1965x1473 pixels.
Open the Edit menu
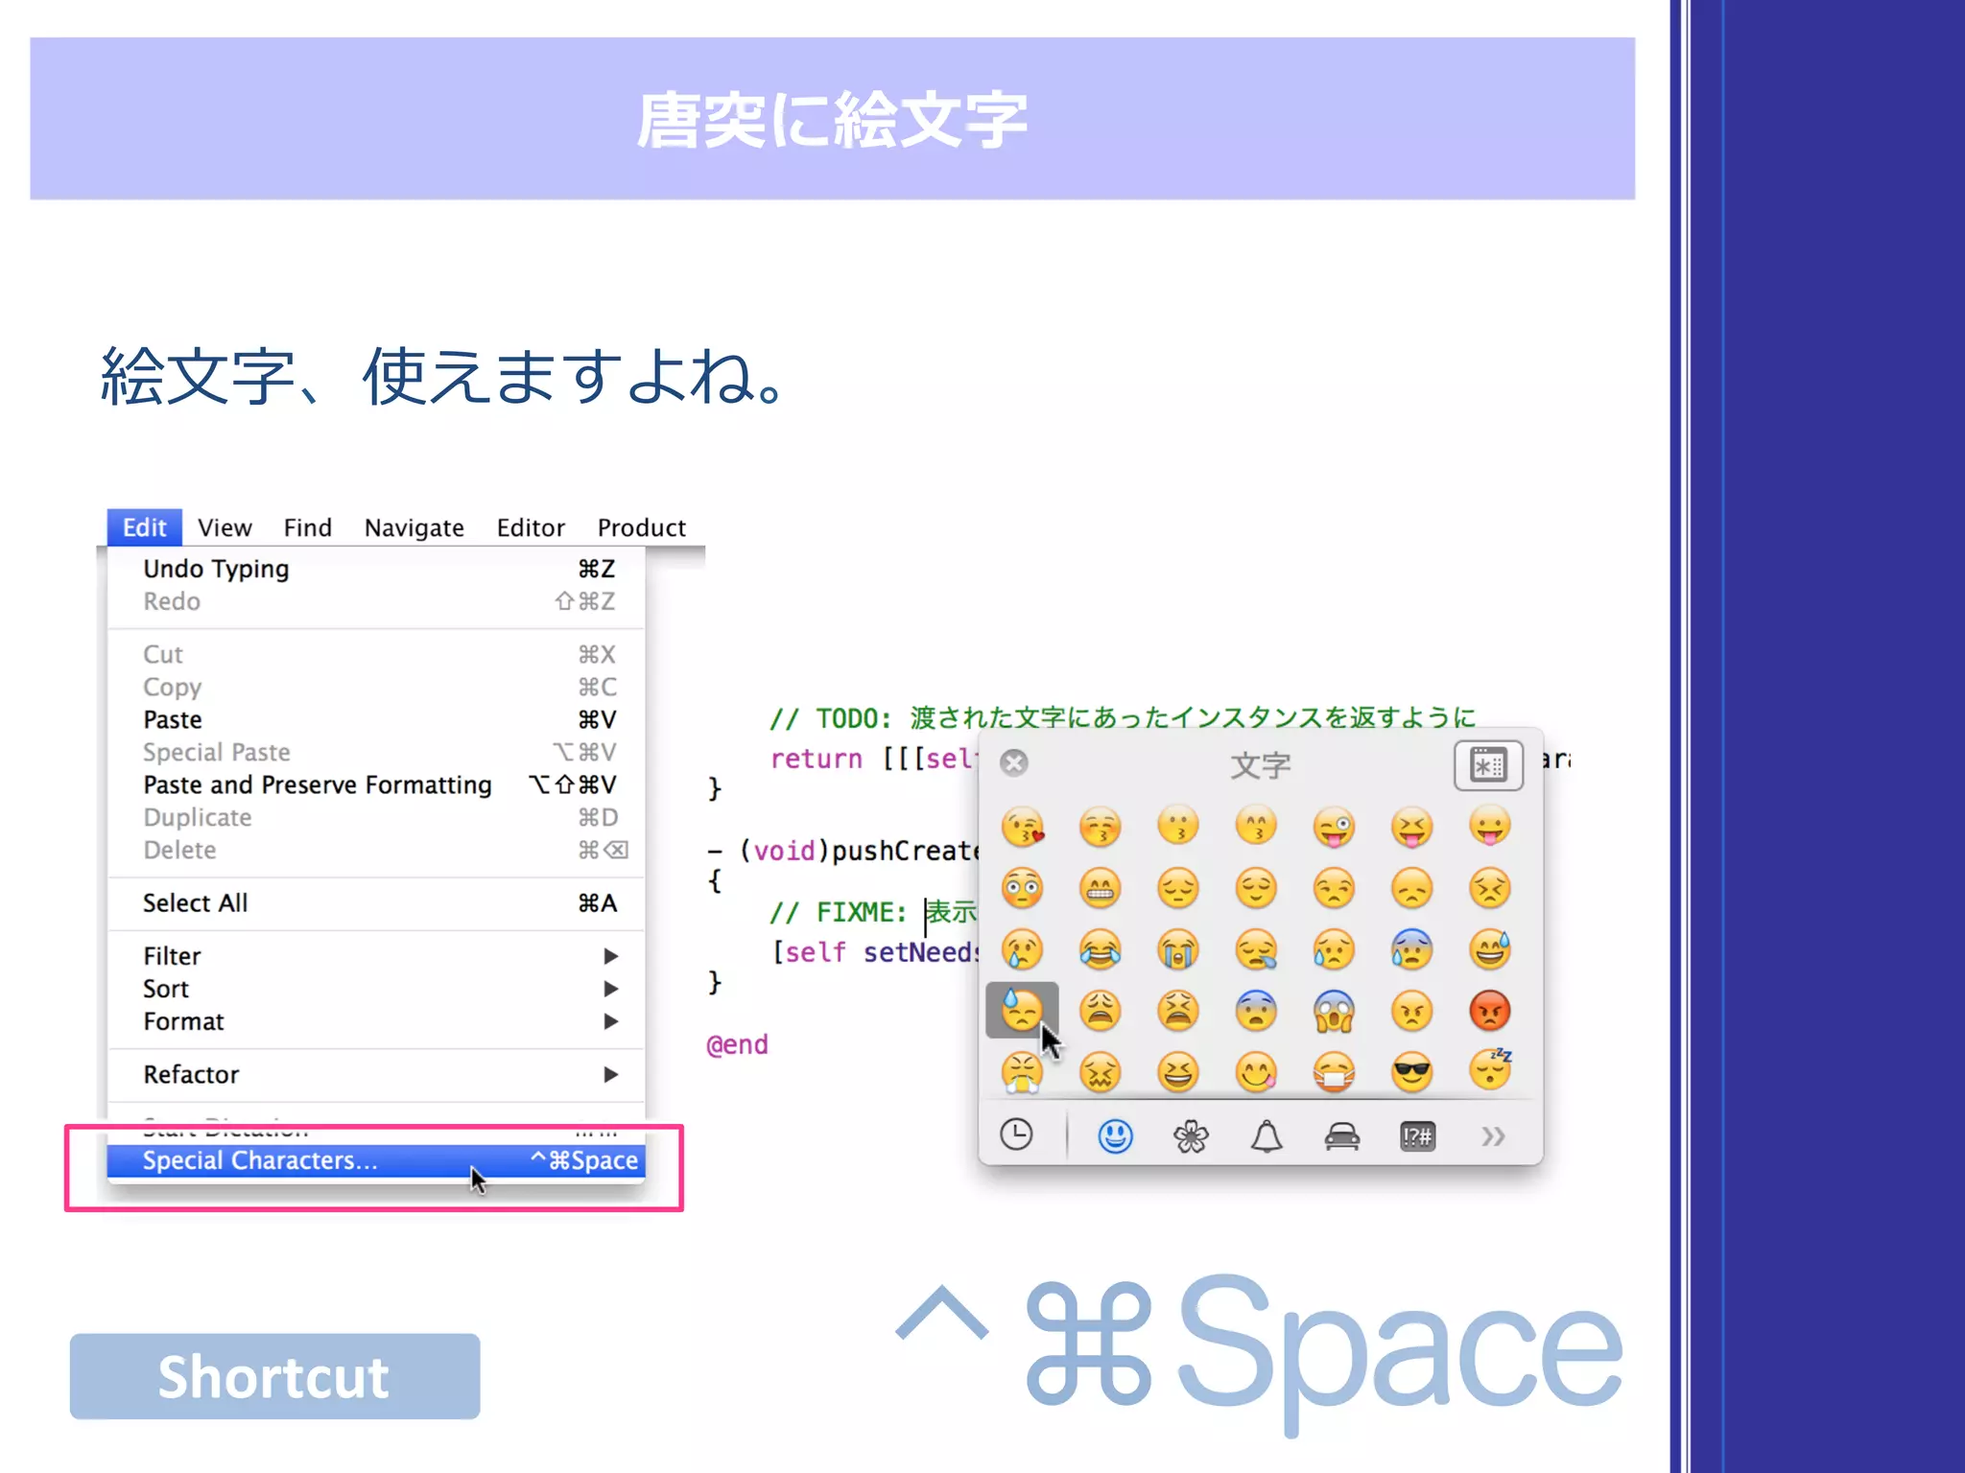pos(144,527)
